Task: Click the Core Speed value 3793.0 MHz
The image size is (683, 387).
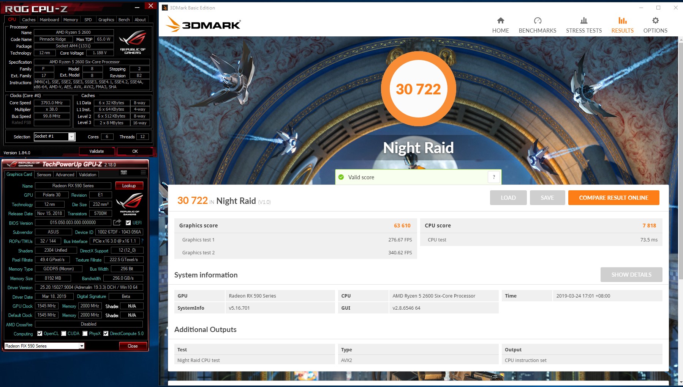Action: click(x=52, y=103)
